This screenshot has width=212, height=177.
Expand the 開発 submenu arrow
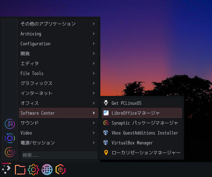pyautogui.click(x=94, y=53)
